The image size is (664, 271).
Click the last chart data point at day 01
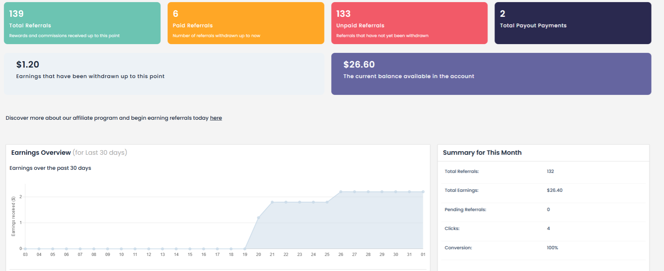(423, 192)
